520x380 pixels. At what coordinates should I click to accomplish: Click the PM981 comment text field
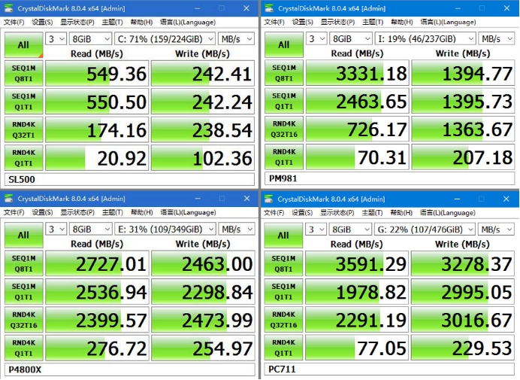click(389, 179)
